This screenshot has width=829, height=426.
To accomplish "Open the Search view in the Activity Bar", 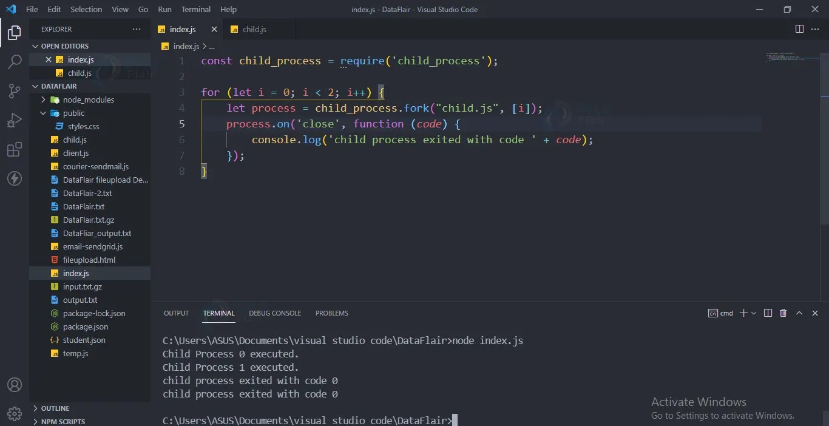I will (14, 61).
